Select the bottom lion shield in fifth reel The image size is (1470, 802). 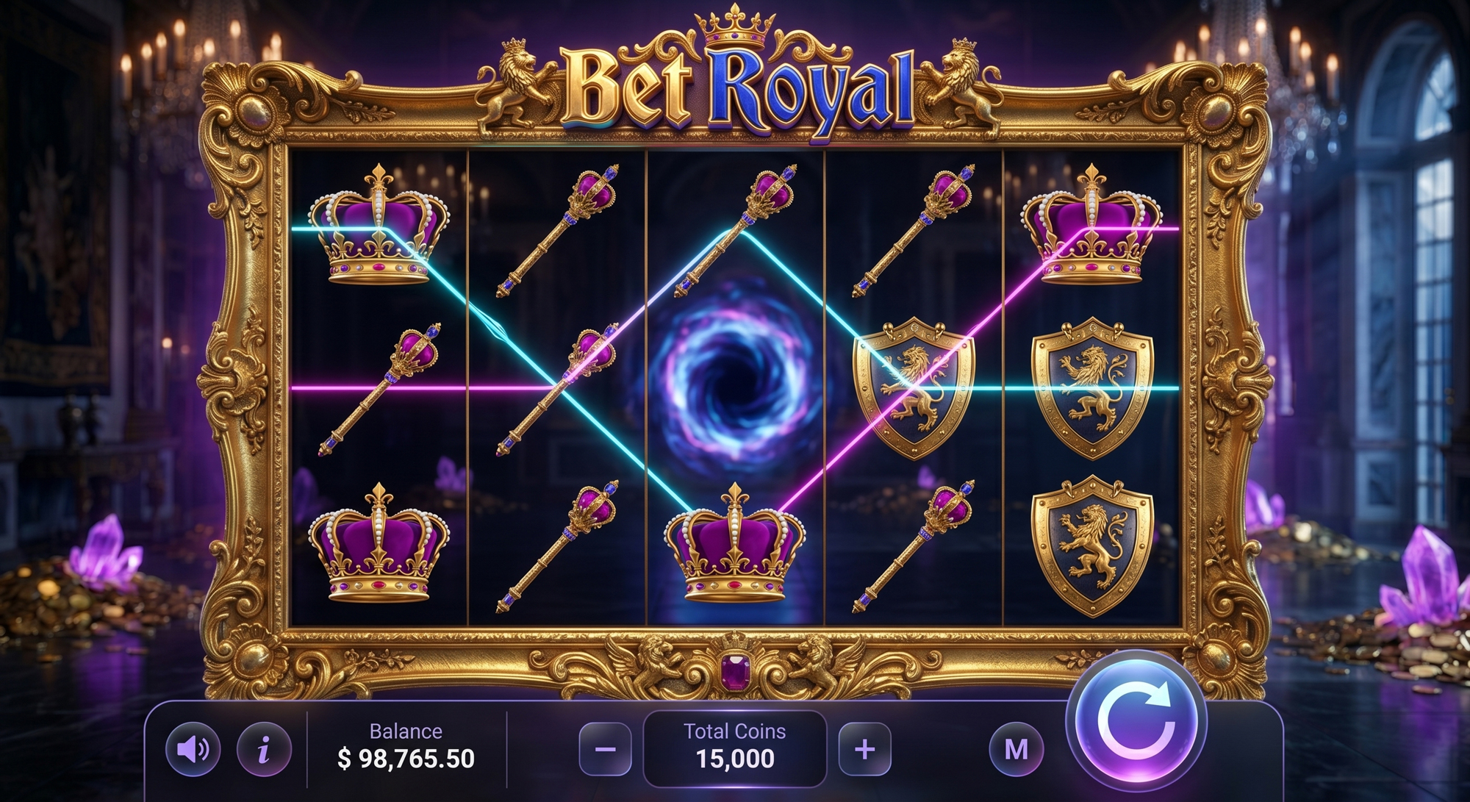pos(1091,546)
